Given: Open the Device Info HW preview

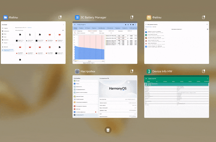Looking at the screenshot, I should coord(177,97).
